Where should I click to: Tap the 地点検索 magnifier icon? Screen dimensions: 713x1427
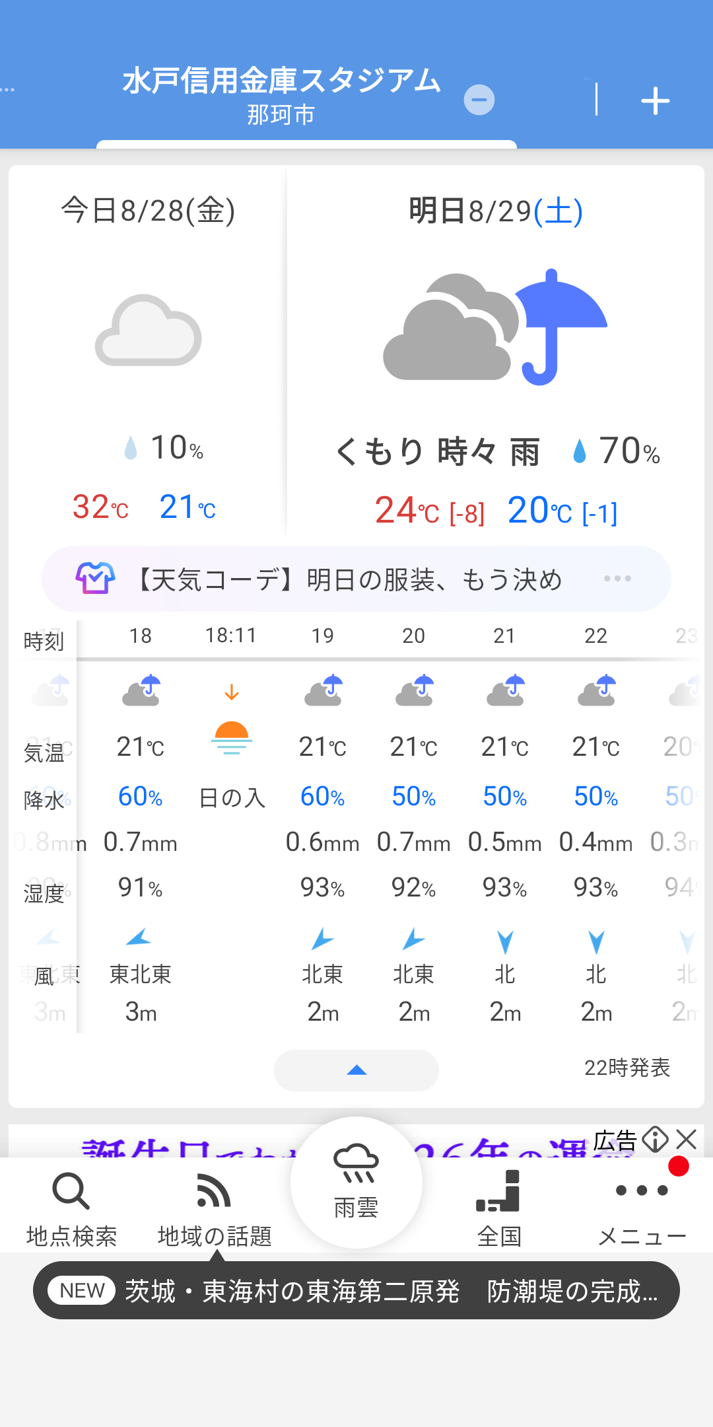click(71, 1191)
